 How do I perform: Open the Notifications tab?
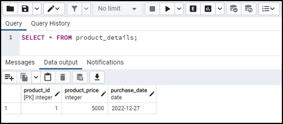[x=105, y=62]
